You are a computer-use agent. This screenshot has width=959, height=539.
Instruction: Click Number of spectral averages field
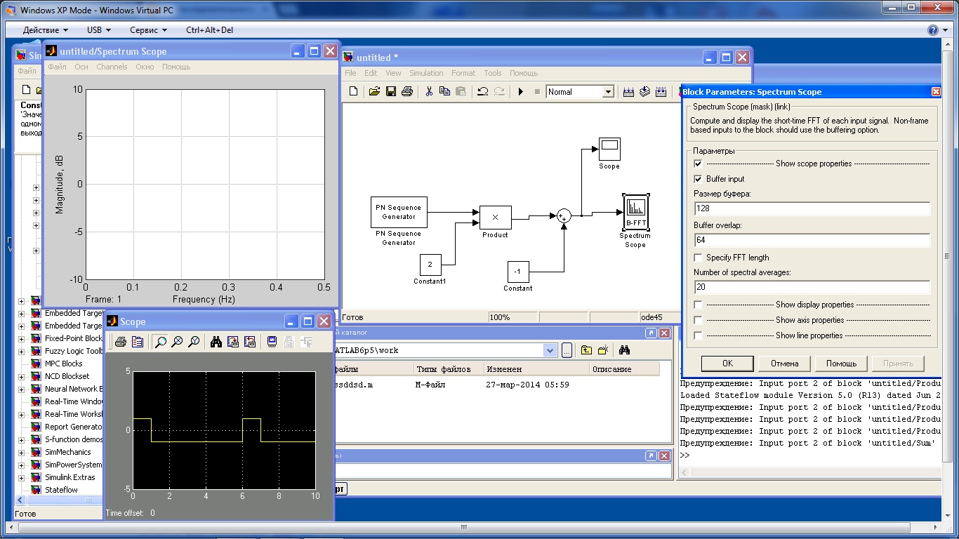(x=812, y=287)
